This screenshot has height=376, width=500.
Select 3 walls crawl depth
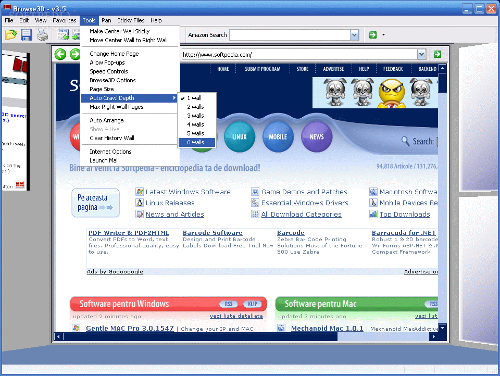[x=197, y=116]
